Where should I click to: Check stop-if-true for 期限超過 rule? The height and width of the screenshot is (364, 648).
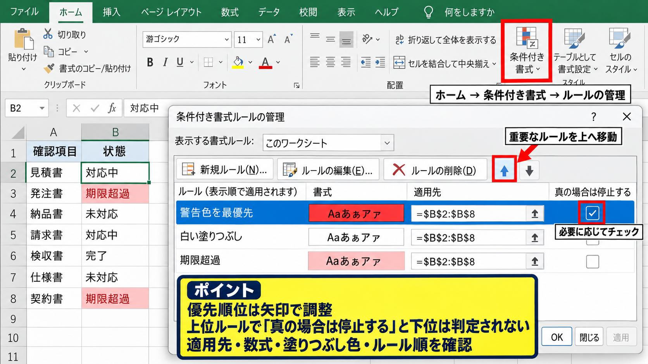pyautogui.click(x=592, y=261)
